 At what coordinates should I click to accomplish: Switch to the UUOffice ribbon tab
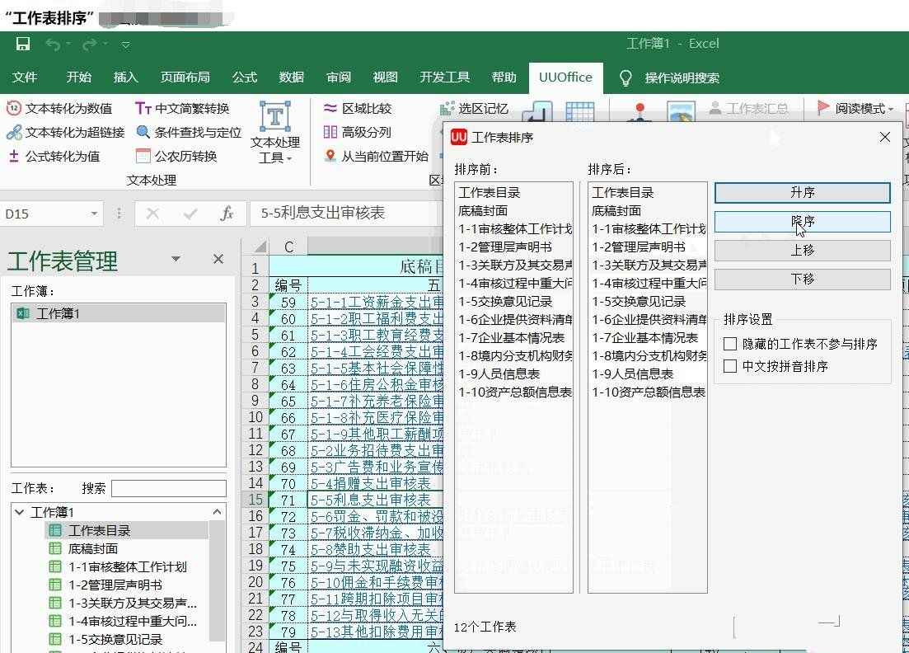point(565,78)
